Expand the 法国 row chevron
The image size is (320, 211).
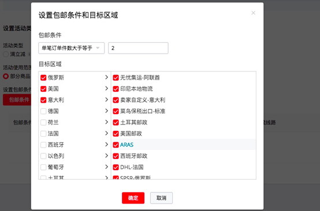click(106, 133)
